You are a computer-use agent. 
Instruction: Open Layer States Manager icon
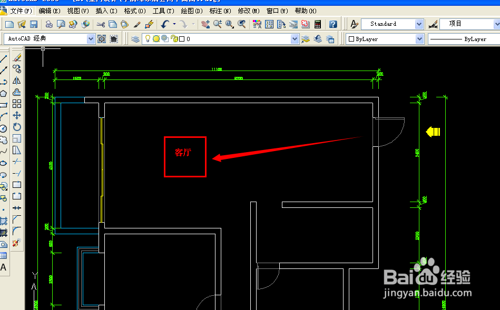point(330,39)
